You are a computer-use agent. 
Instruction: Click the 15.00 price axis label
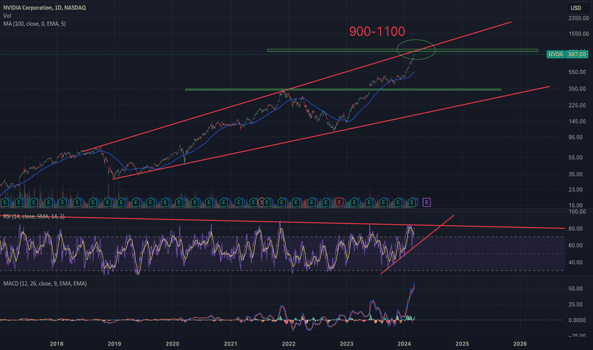576,206
